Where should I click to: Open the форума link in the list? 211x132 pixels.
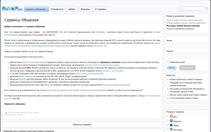22,79
